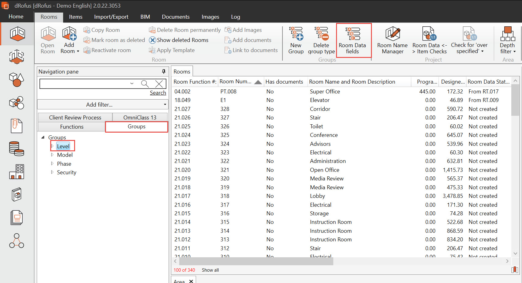This screenshot has width=522, height=283.
Task: Select the OmniClass 13 navigation tab
Action: (140, 117)
